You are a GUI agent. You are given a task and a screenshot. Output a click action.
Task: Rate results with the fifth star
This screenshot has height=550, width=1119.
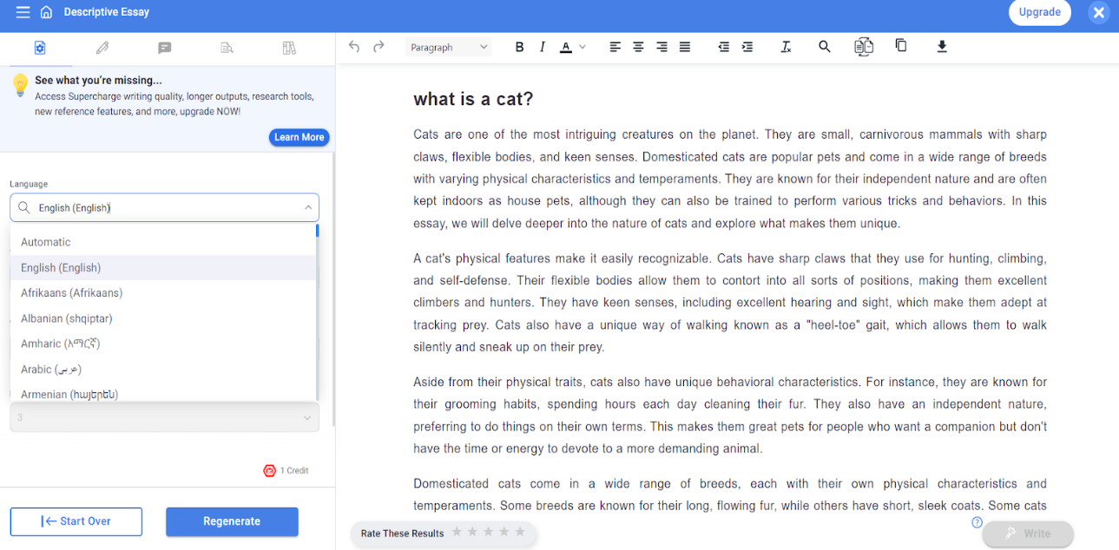(x=520, y=532)
